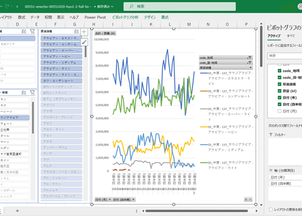
Task: Open the 日付 (四半期) item in the axis area
Action: click(285, 184)
